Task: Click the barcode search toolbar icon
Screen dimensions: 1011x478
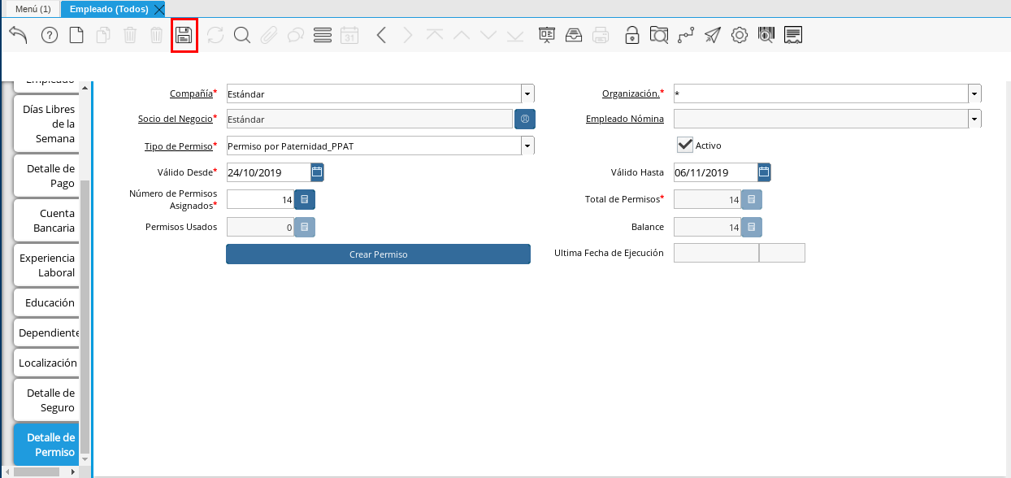Action: tap(766, 35)
